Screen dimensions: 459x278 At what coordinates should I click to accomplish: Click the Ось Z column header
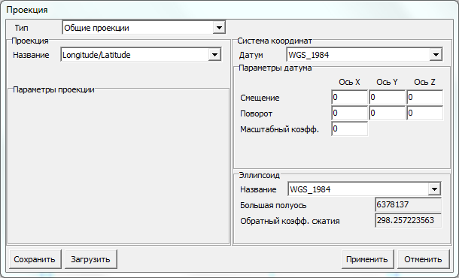click(x=424, y=82)
